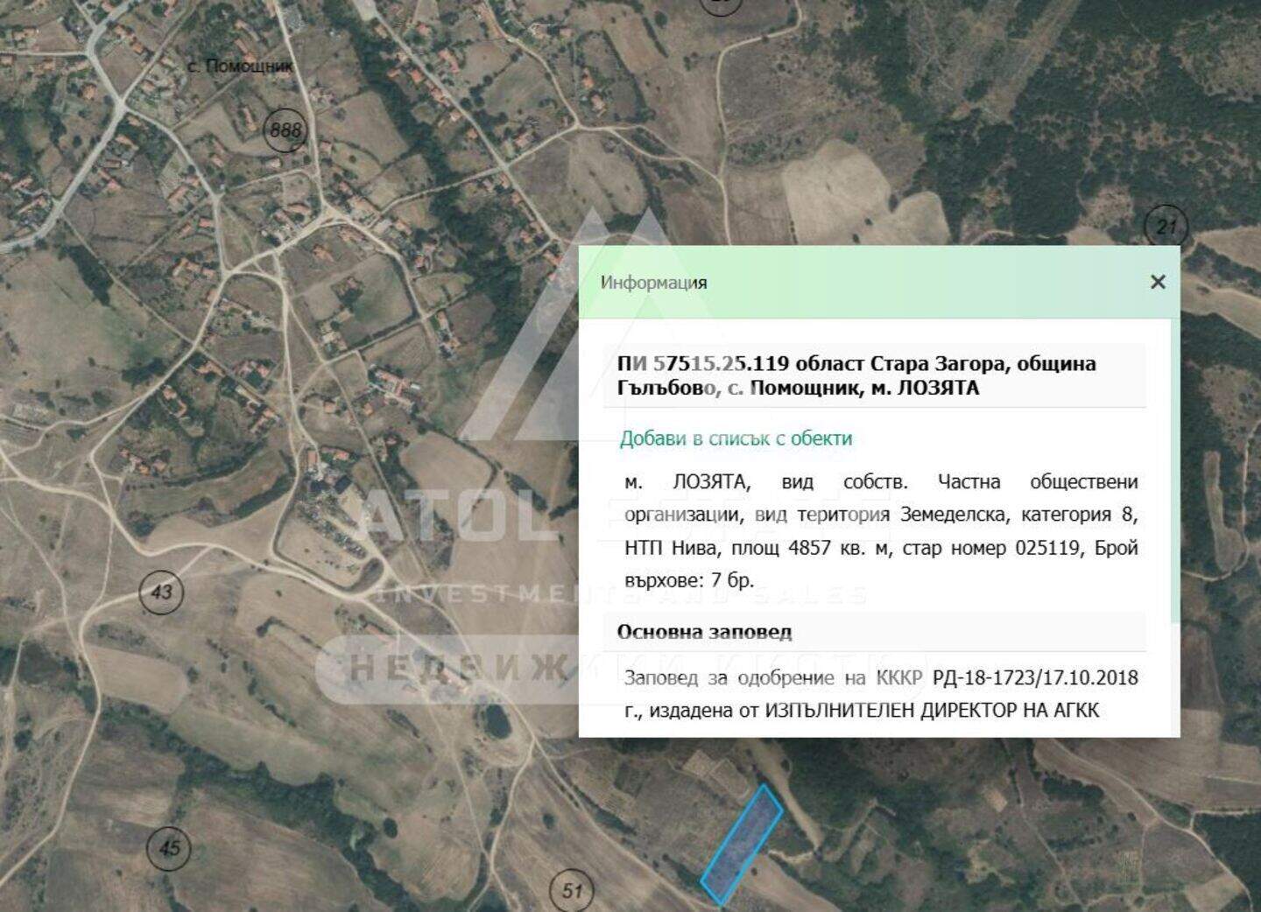This screenshot has height=912, width=1261.
Task: Click the Брой върхове: 7 бр. text
Action: [x=881, y=564]
